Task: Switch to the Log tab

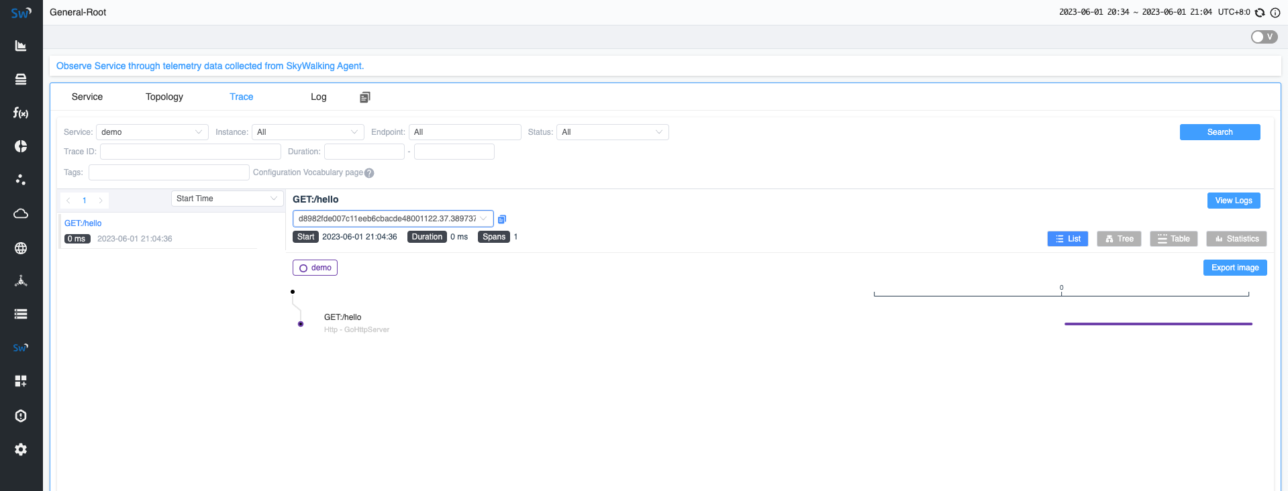Action: click(318, 97)
